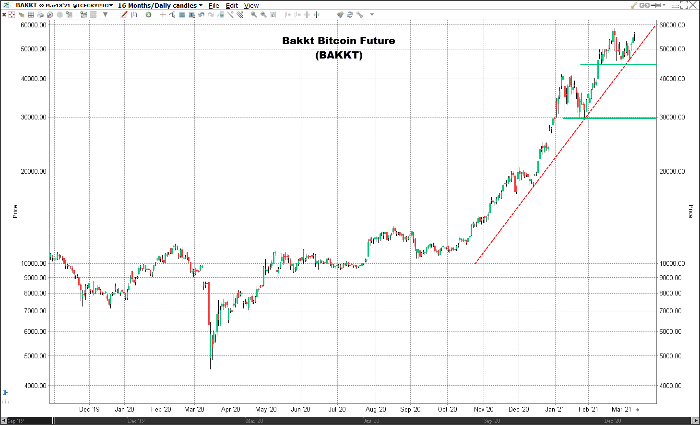
Task: Click the data grid table icon
Action: [31, 14]
